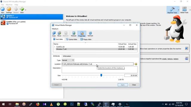Switch to the Hard disks tab
Image resolution: width=191 pixels, height=107 pixels.
click(58, 39)
